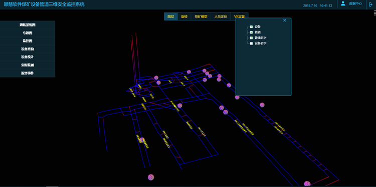The height and width of the screenshot is (187, 376).
Task: Click the system title text
Action: pos(44,4)
